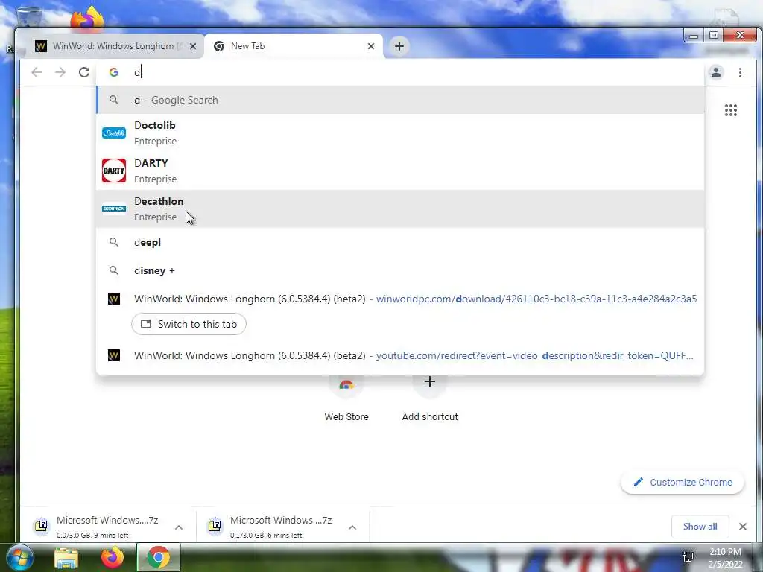Select the DARTY suggestion
Viewport: 763px width, 572px height.
click(x=400, y=171)
